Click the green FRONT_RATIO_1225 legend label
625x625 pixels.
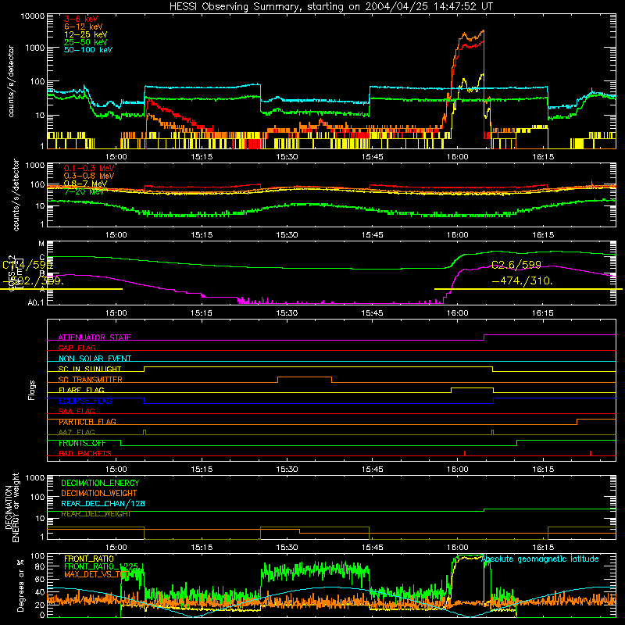click(101, 566)
